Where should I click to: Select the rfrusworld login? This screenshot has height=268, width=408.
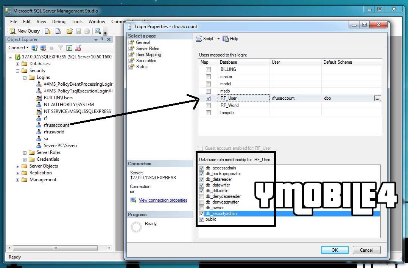54,132
